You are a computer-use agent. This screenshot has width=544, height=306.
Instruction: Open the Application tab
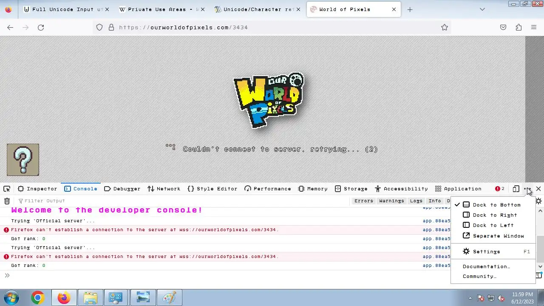click(x=458, y=189)
